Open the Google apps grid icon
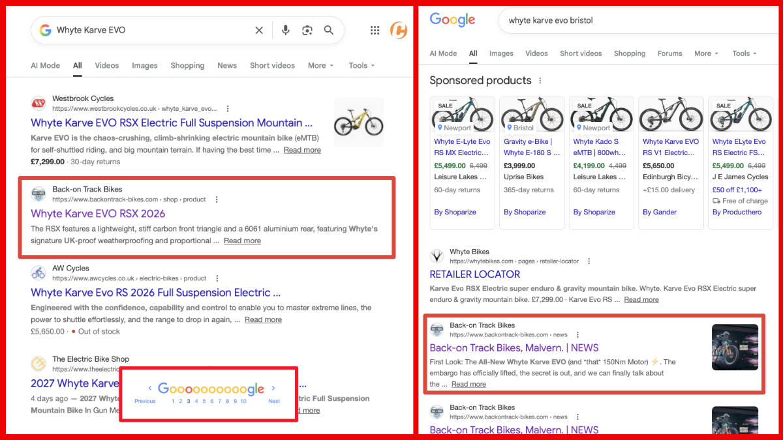Viewport: 783px width, 440px height. click(375, 30)
